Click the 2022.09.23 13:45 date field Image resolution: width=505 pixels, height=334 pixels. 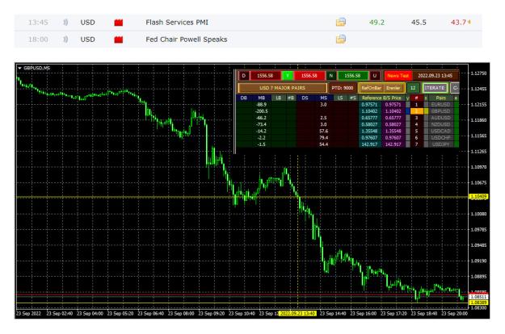click(x=436, y=76)
